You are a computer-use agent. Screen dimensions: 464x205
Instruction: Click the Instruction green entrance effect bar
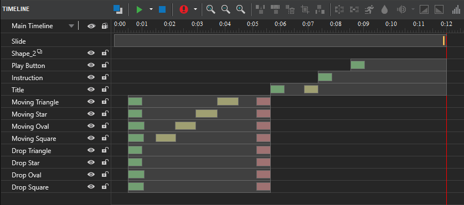coord(325,77)
